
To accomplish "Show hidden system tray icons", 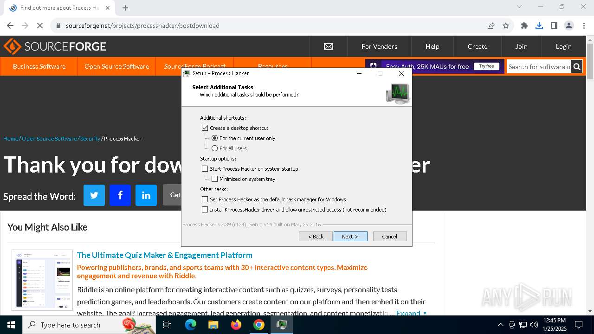I will tap(500, 325).
